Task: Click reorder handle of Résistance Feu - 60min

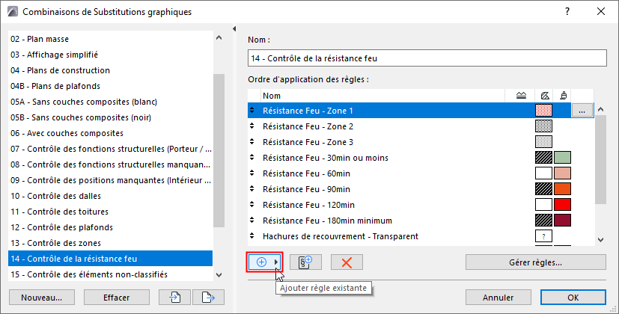Action: [x=252, y=173]
